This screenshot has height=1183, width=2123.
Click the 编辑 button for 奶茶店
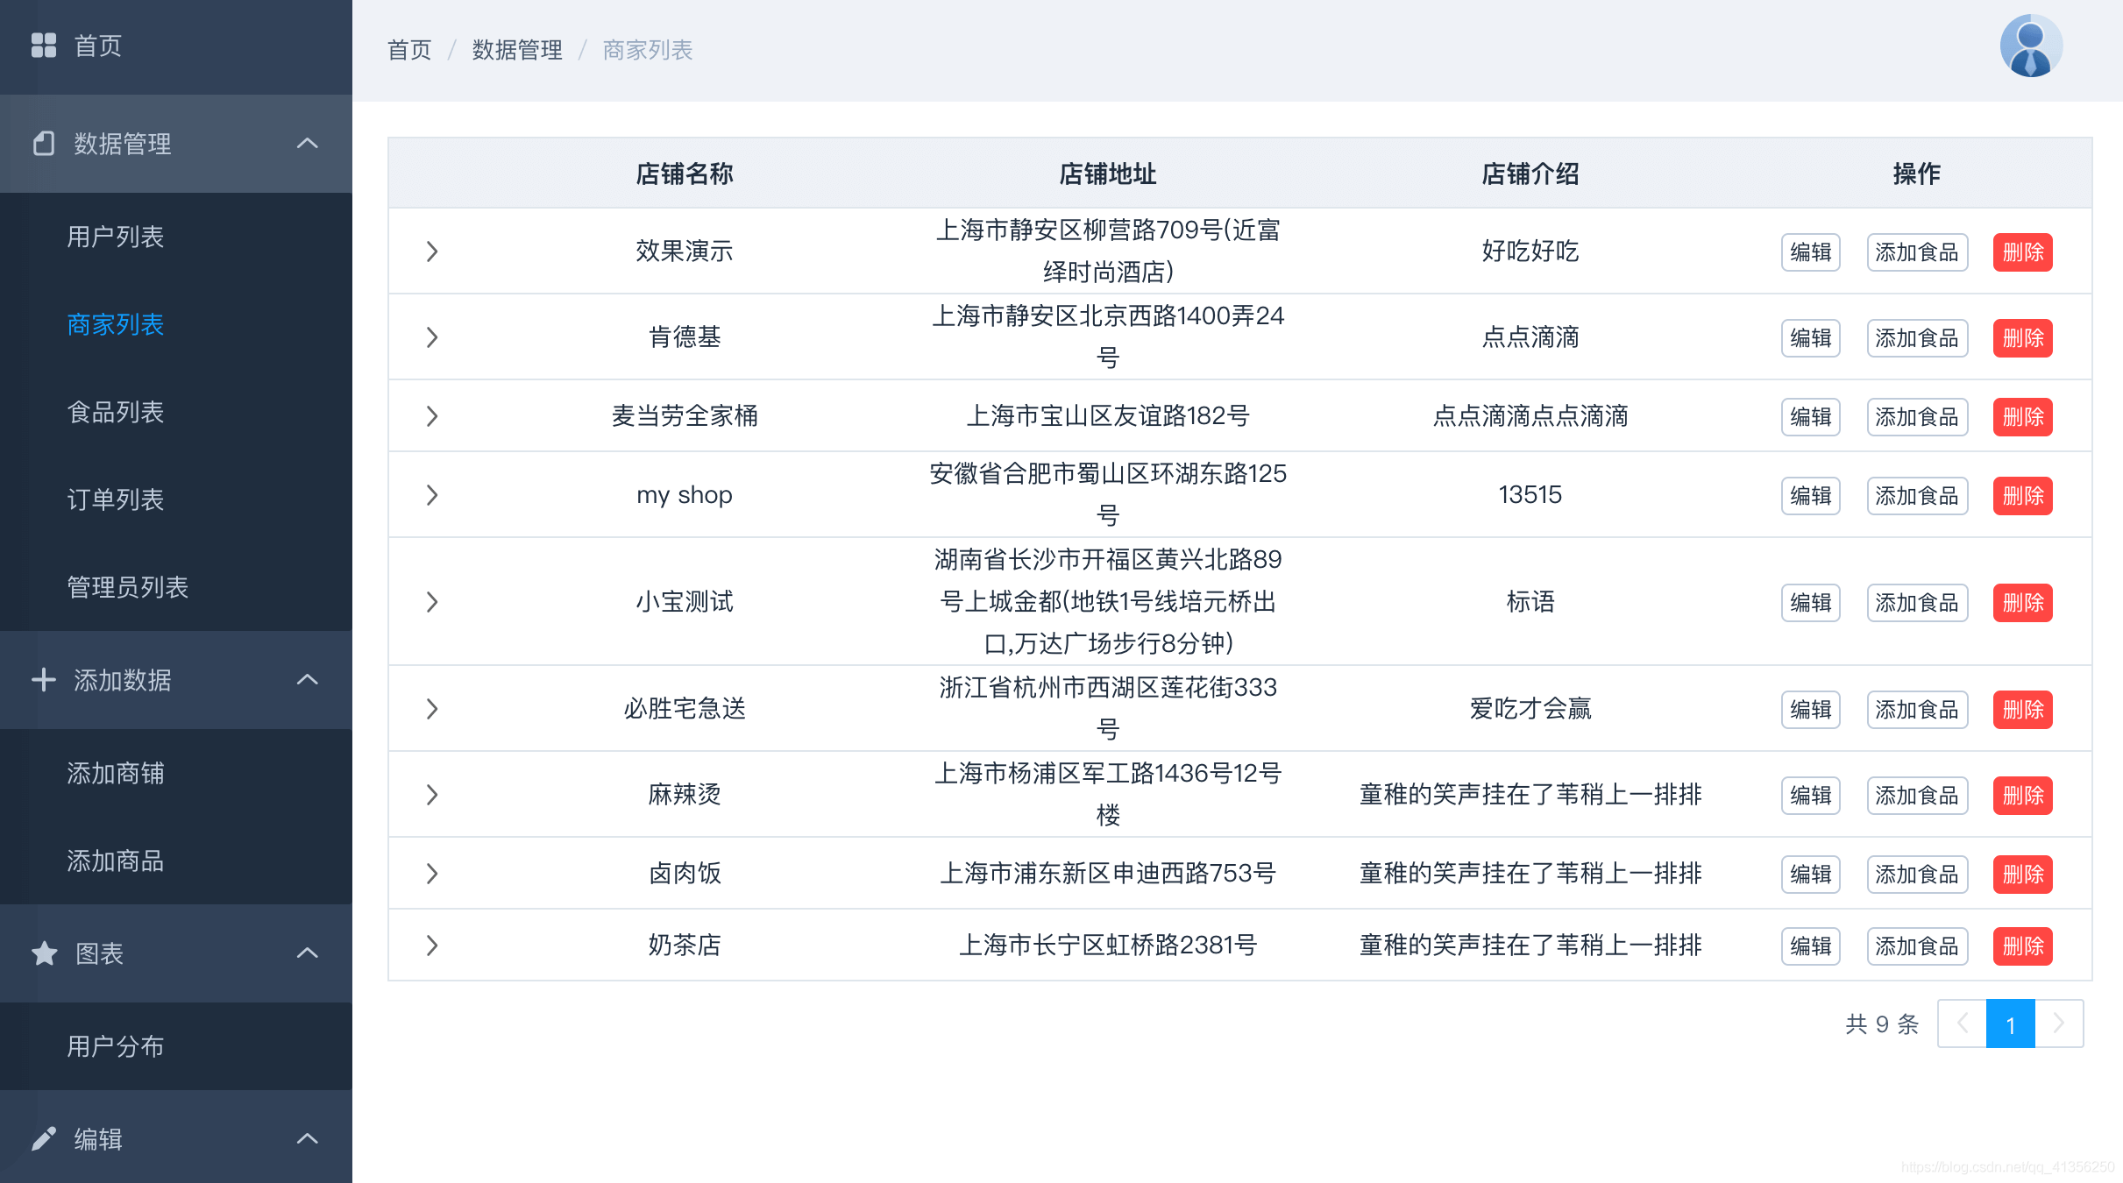pyautogui.click(x=1811, y=946)
